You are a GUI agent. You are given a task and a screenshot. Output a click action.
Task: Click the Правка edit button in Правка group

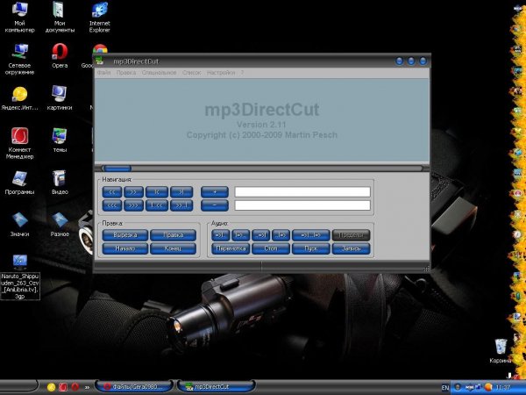(x=173, y=235)
